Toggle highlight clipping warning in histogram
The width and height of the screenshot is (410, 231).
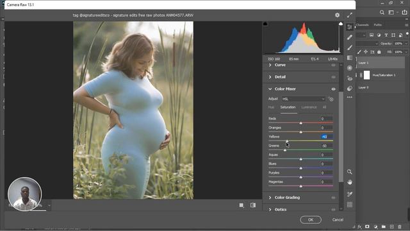340,24
